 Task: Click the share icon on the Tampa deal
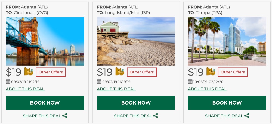click(247, 116)
